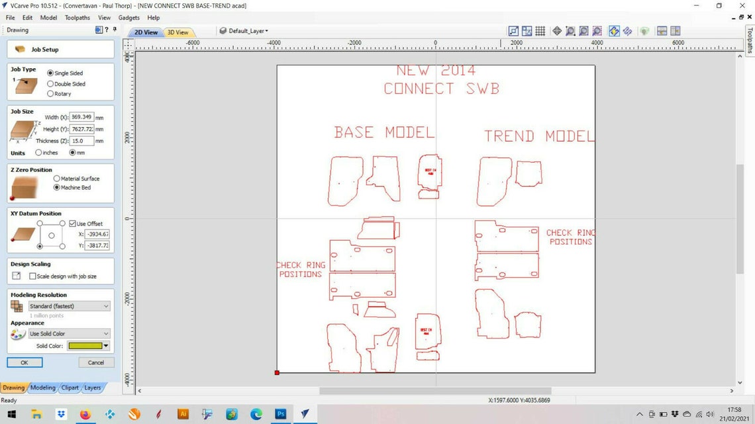The width and height of the screenshot is (755, 424).
Task: Pin the Drawing panel with the pushpin
Action: click(x=115, y=30)
